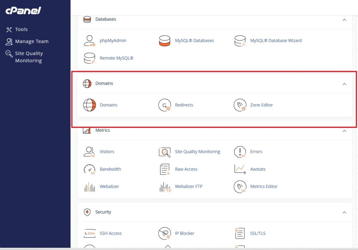
Task: Collapse the Domains section chevron
Action: click(x=344, y=84)
